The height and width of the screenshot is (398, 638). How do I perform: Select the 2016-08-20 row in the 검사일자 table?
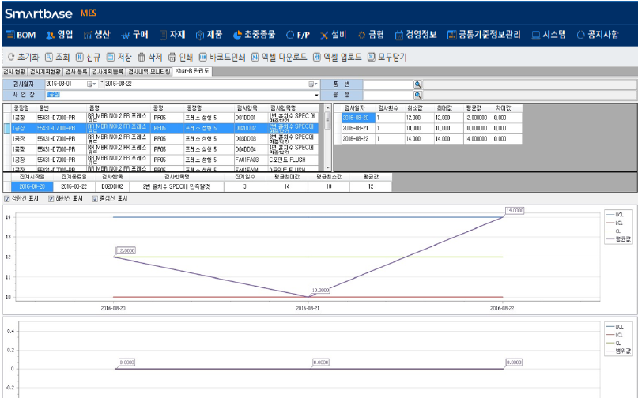[428, 118]
